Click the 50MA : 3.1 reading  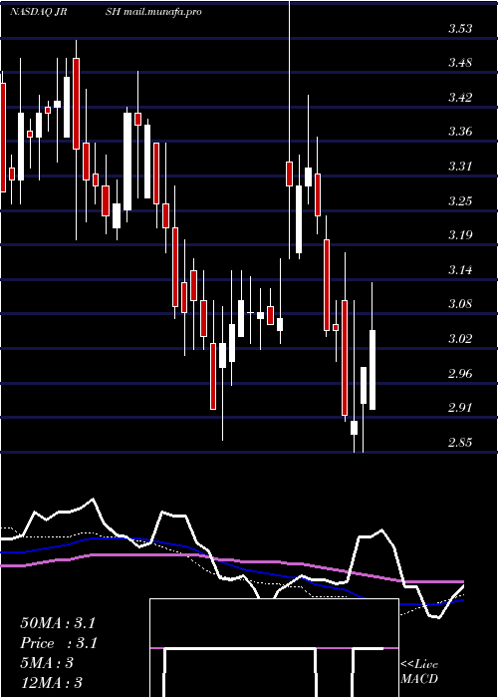click(58, 623)
